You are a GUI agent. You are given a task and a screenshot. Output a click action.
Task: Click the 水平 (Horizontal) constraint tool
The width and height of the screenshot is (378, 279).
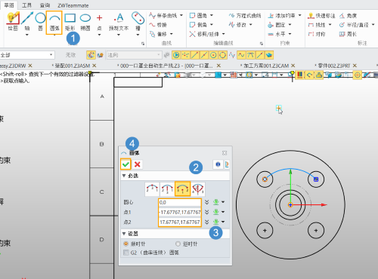pyautogui.click(x=277, y=34)
